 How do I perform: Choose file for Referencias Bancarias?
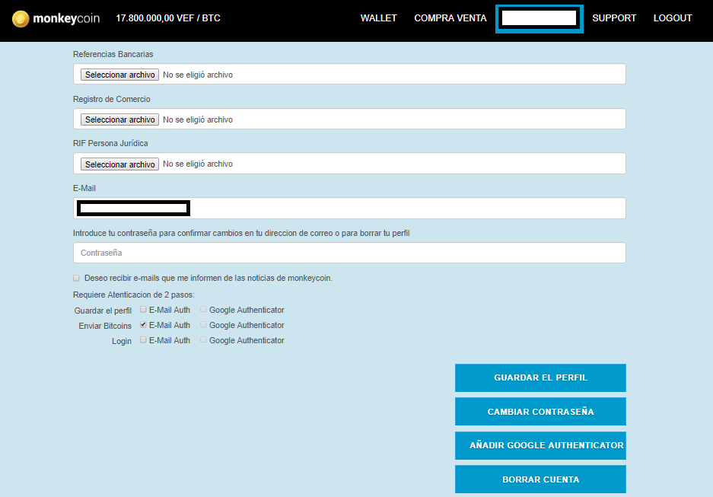120,75
